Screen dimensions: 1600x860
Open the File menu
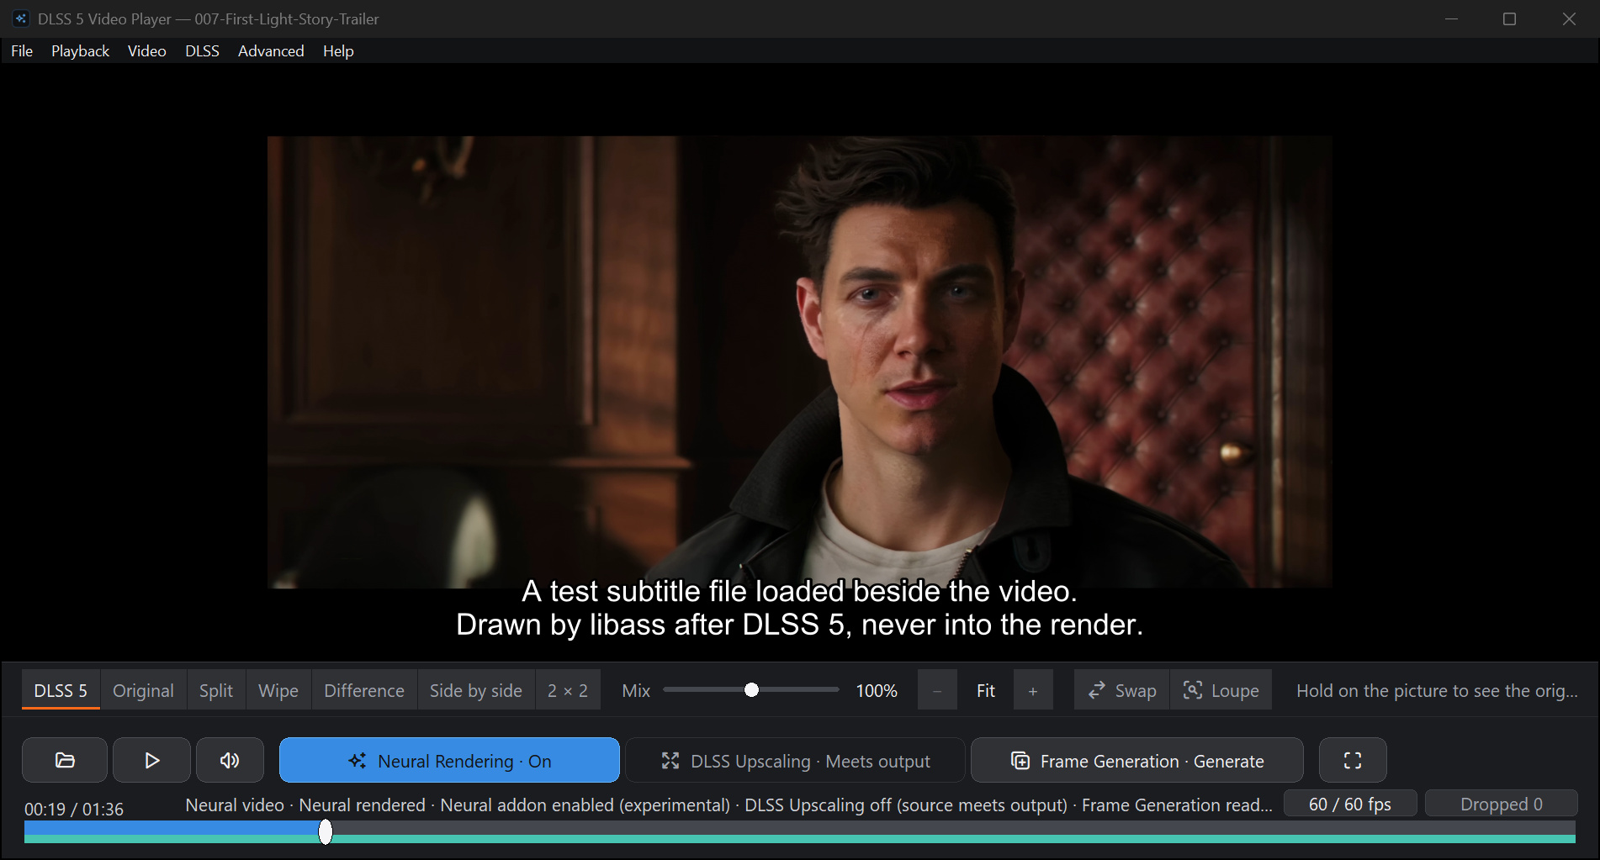[x=22, y=51]
